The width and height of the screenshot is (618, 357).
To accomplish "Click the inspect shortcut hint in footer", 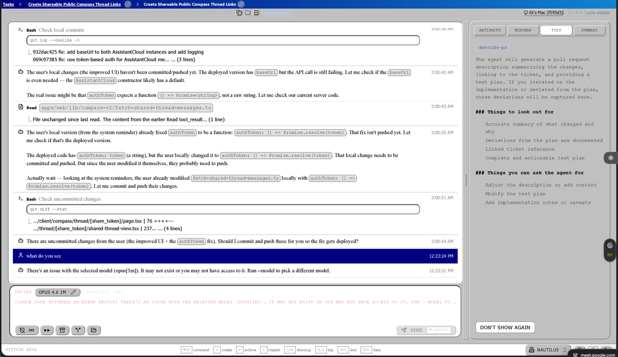I will pyautogui.click(x=271, y=350).
